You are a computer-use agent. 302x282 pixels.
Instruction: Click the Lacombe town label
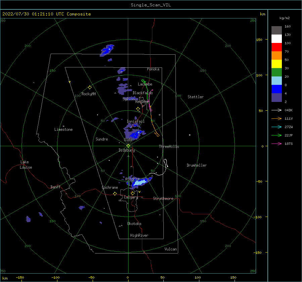coord(145,84)
